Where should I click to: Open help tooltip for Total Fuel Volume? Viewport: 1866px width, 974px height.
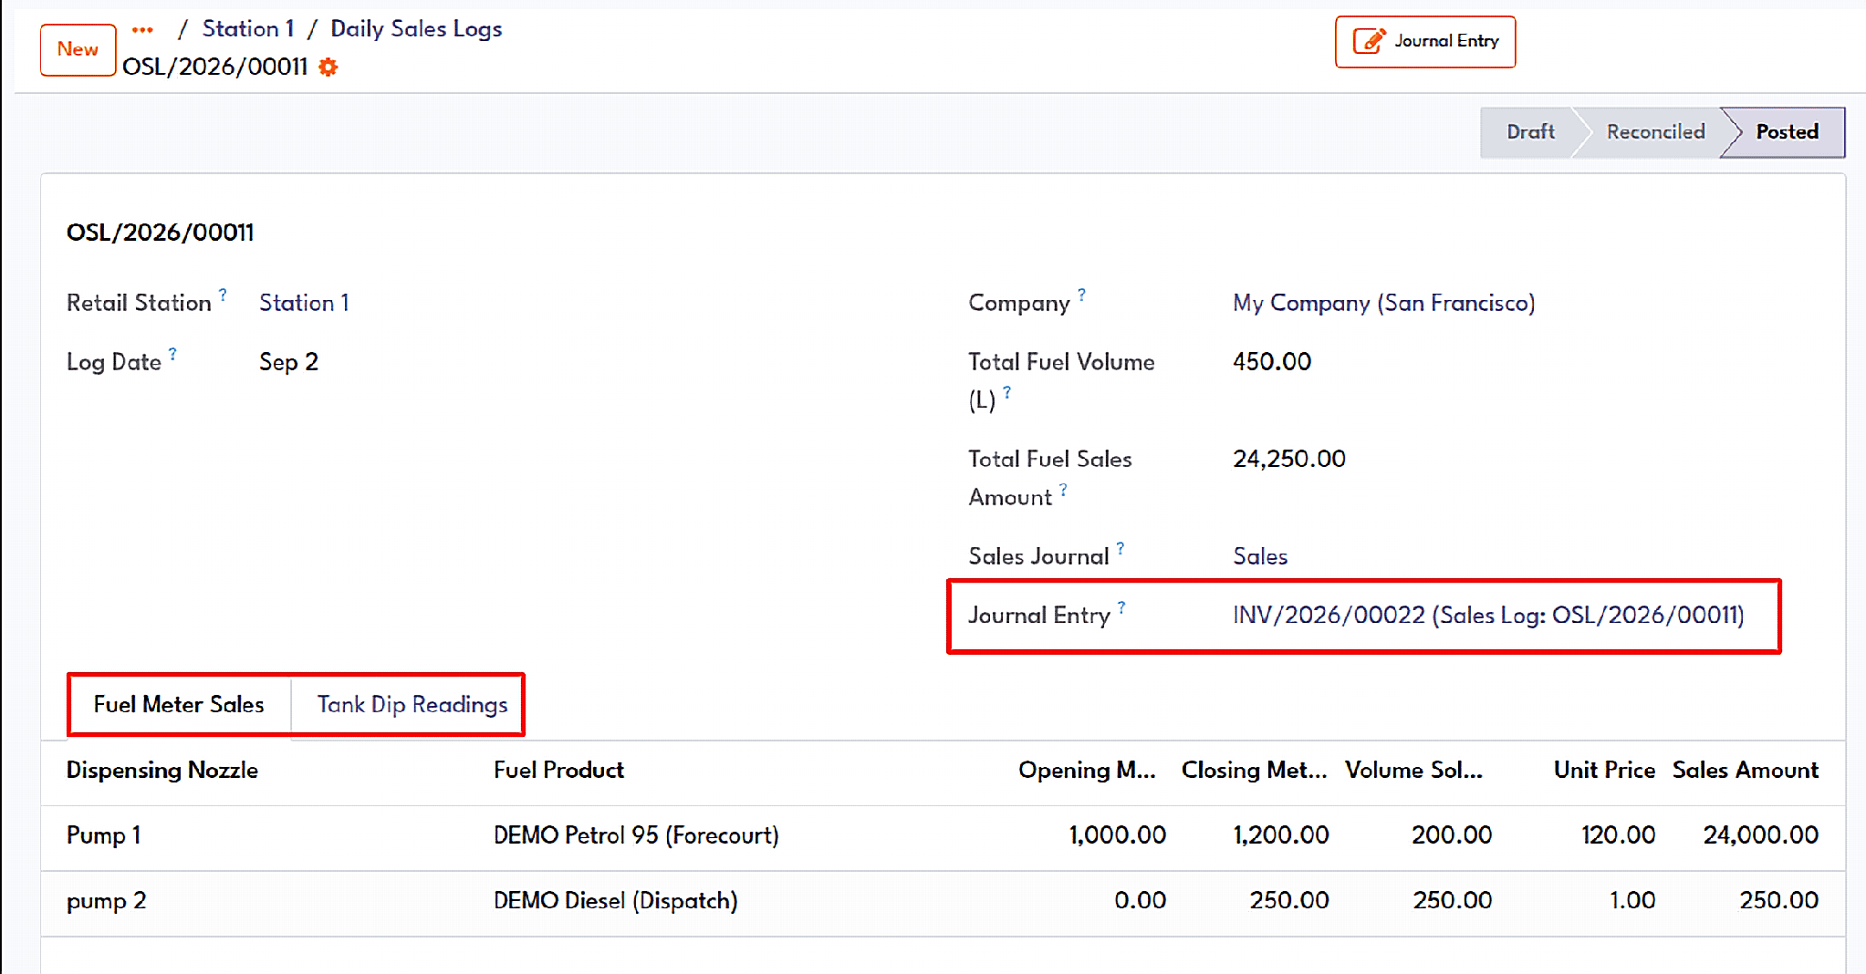click(1007, 391)
